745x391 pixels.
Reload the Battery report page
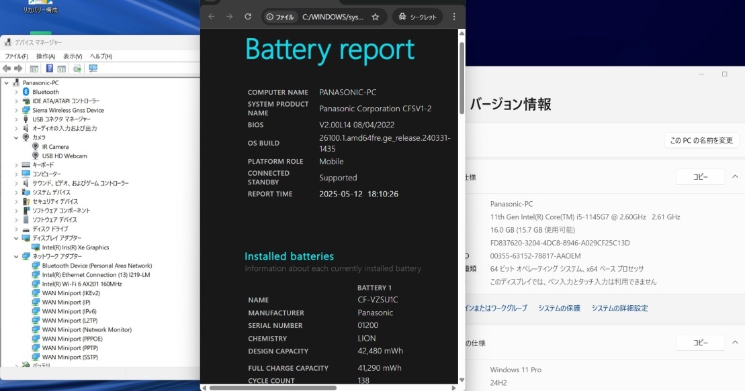(x=248, y=17)
